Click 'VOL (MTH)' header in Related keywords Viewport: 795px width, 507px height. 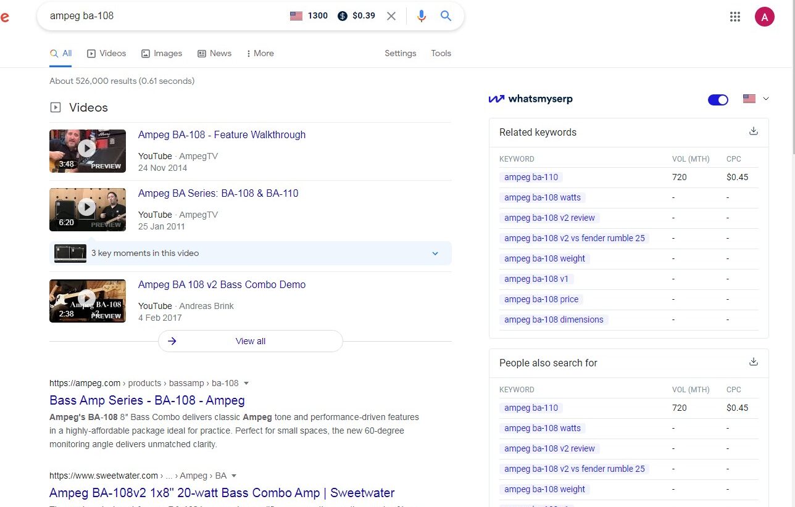[x=691, y=159]
